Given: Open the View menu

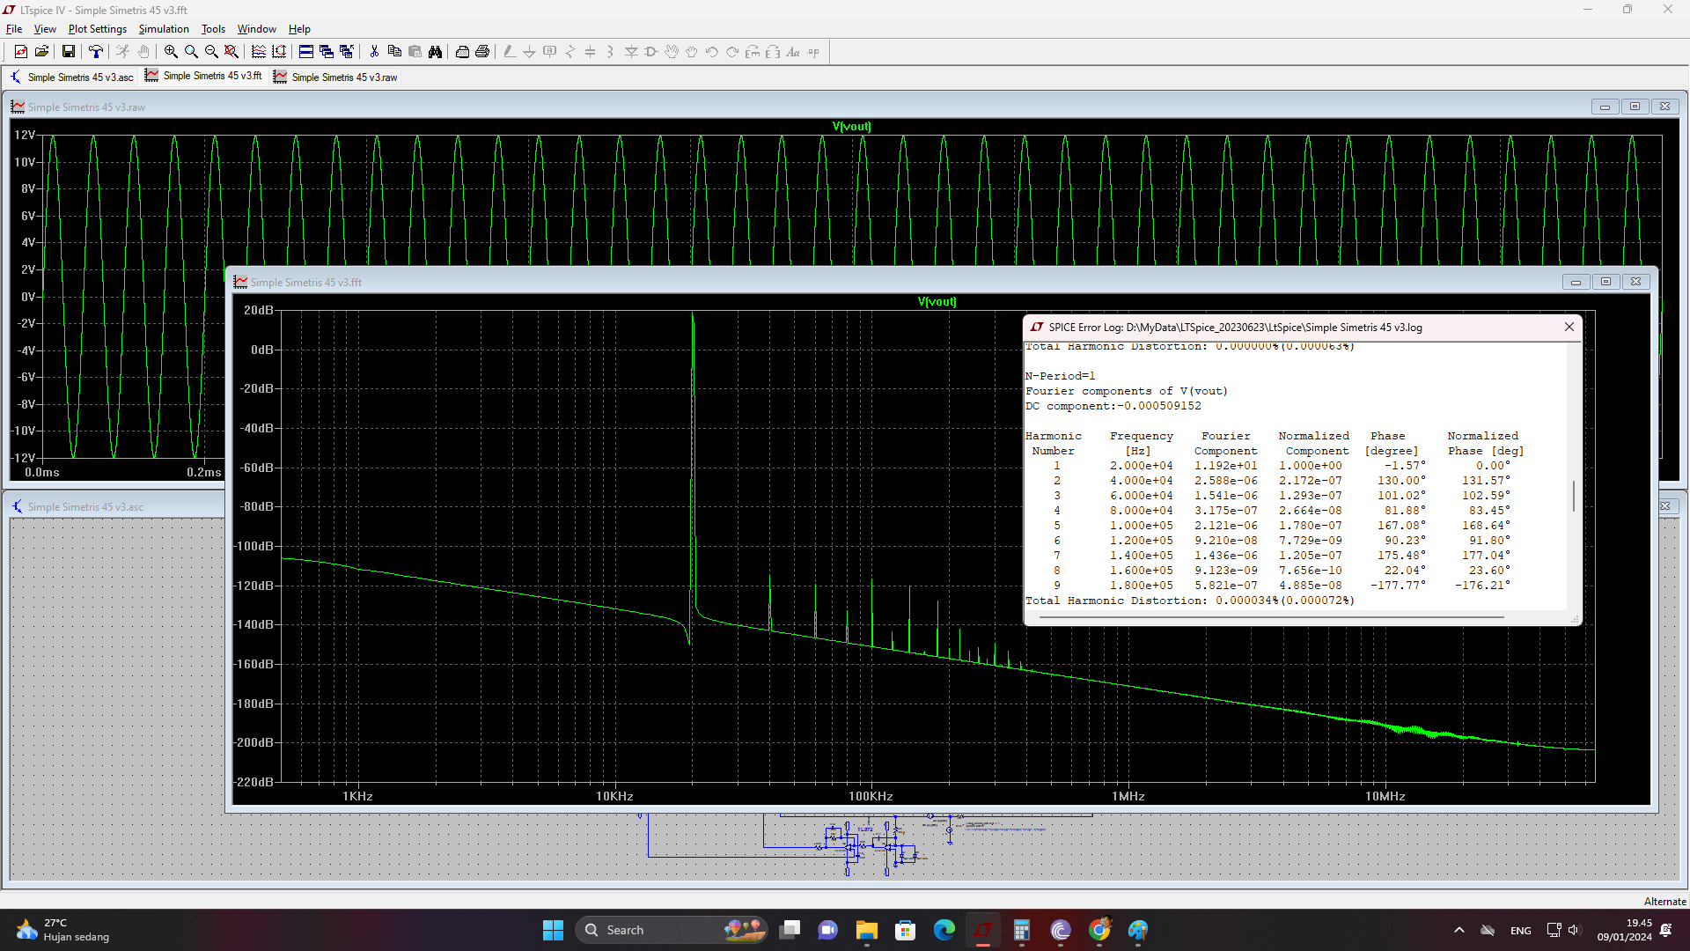Looking at the screenshot, I should tap(45, 29).
